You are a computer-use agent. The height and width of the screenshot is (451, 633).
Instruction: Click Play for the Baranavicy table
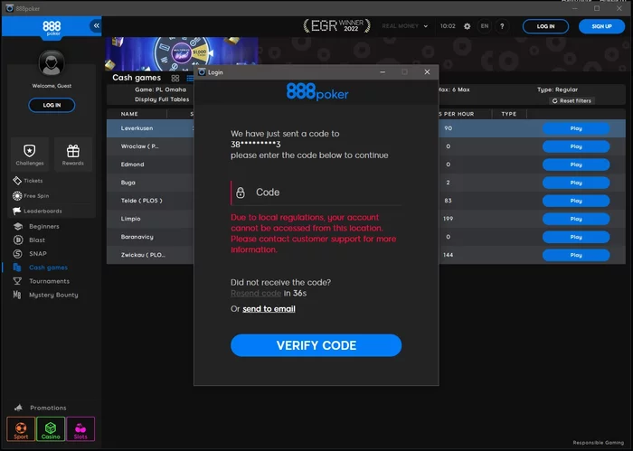click(x=576, y=237)
